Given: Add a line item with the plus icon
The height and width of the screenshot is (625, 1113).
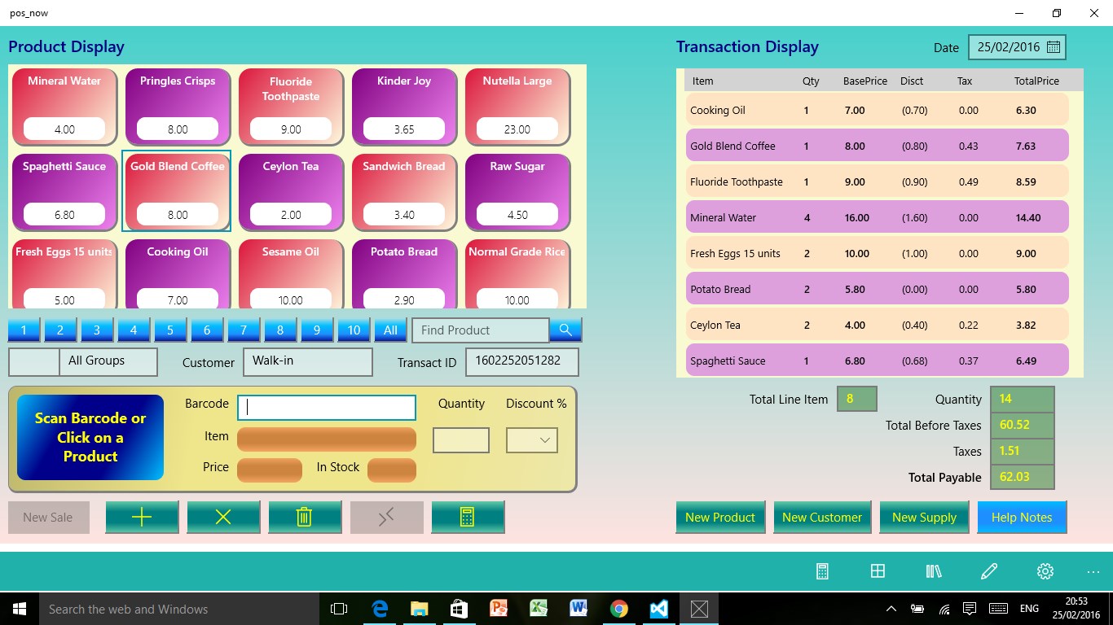Looking at the screenshot, I should 142,517.
